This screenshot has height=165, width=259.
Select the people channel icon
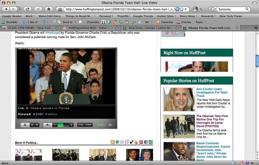point(115,22)
